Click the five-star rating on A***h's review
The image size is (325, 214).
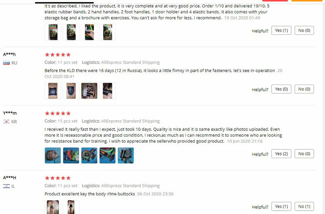pyautogui.click(x=58, y=55)
